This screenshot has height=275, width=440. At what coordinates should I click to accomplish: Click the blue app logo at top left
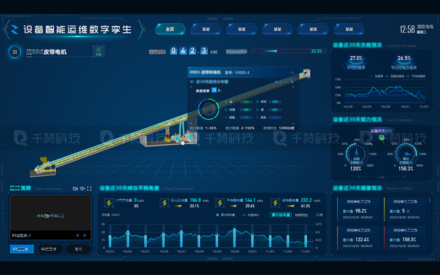13,29
